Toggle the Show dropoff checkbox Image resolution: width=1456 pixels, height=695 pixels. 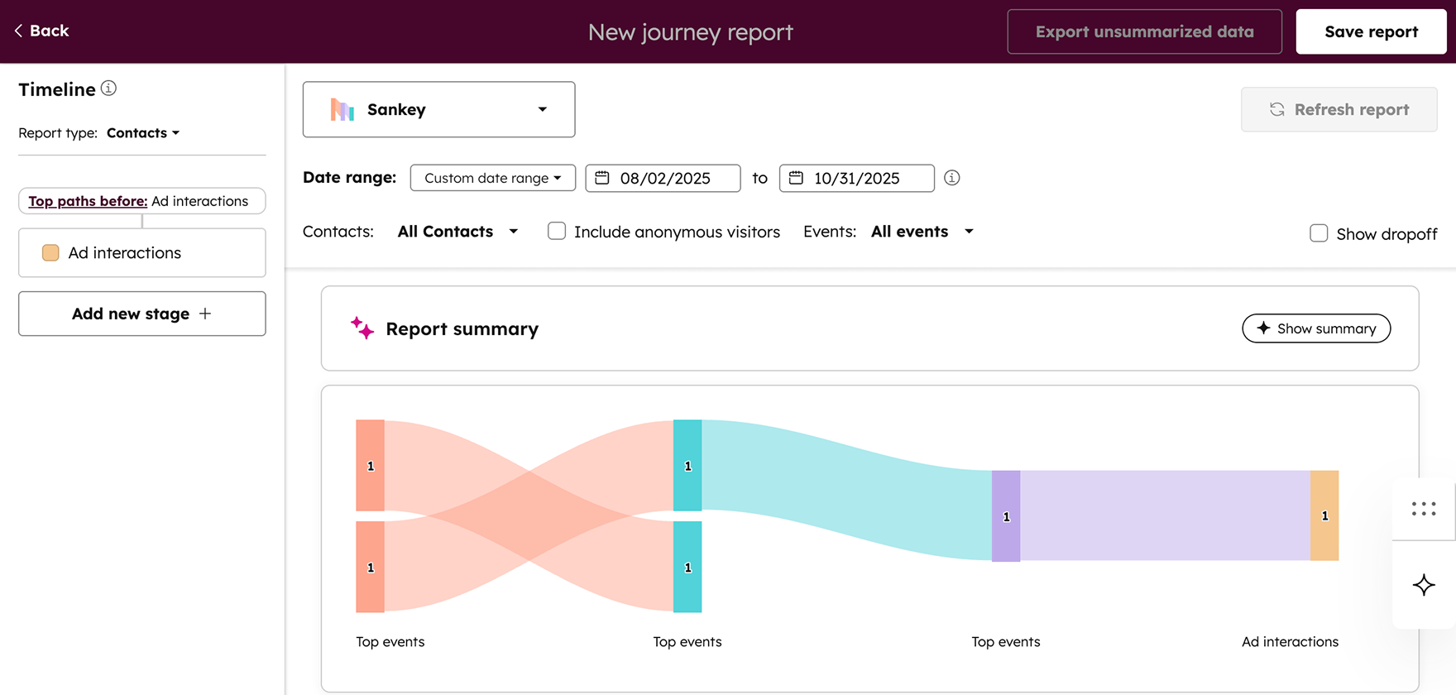tap(1319, 233)
